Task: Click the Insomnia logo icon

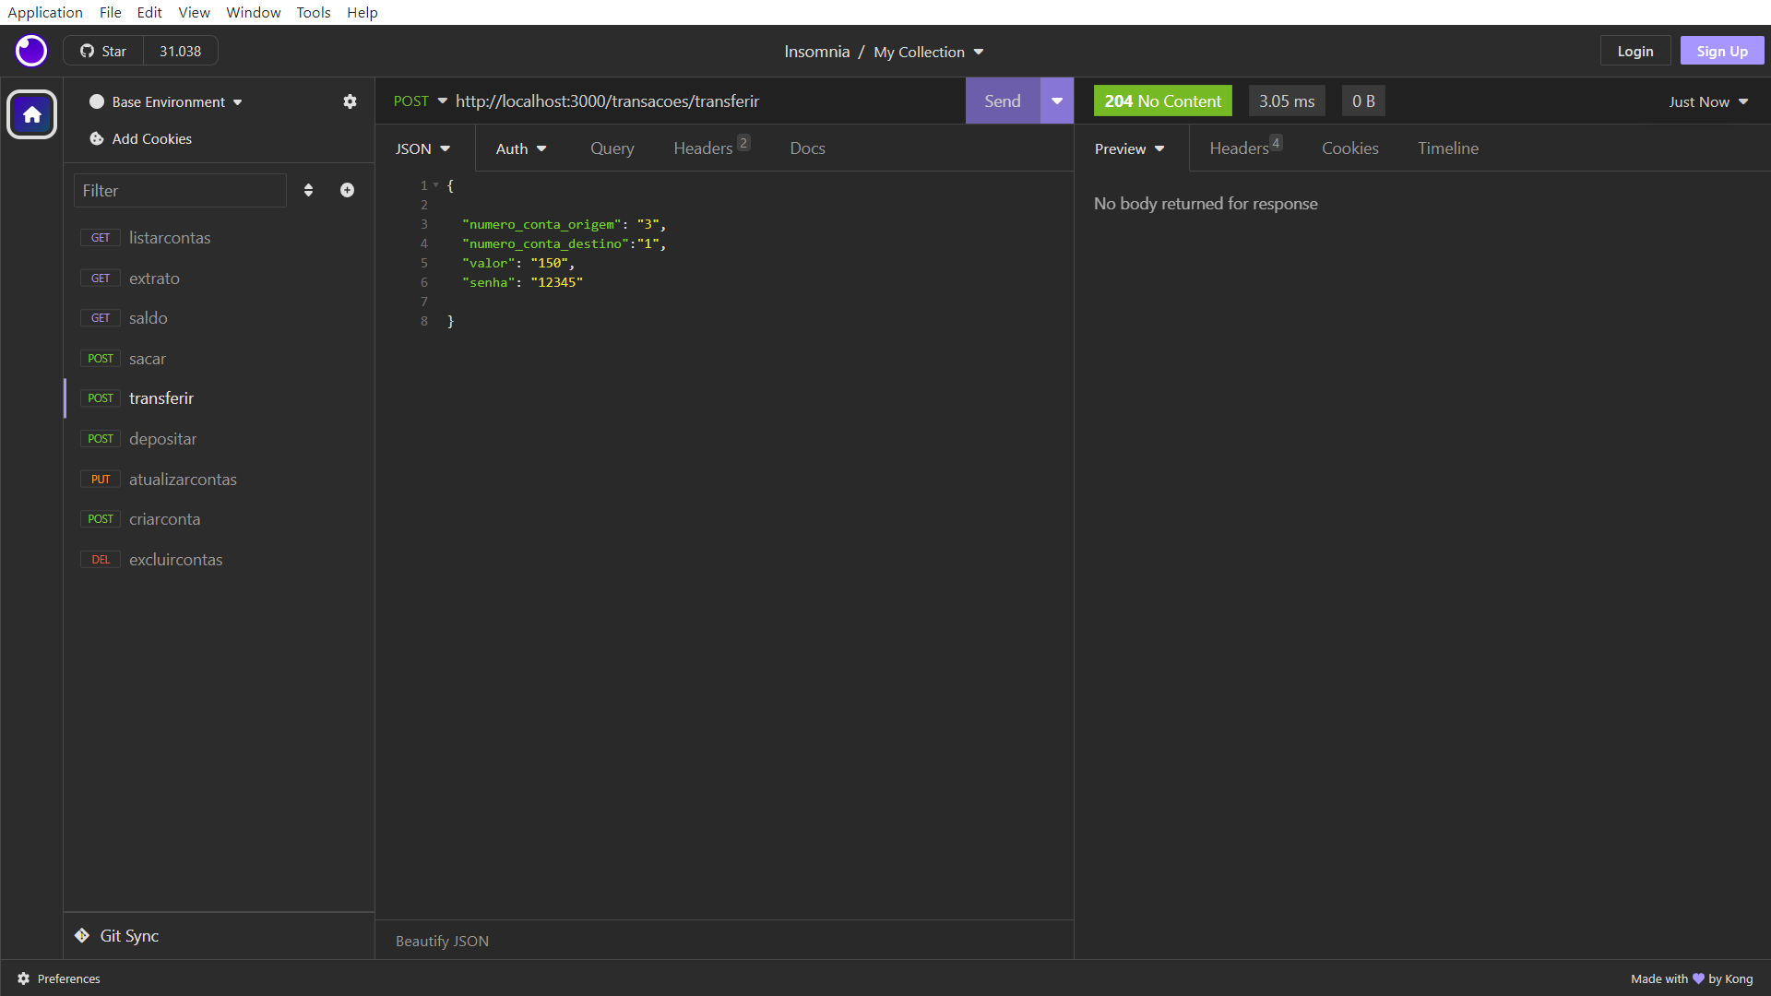Action: [31, 51]
